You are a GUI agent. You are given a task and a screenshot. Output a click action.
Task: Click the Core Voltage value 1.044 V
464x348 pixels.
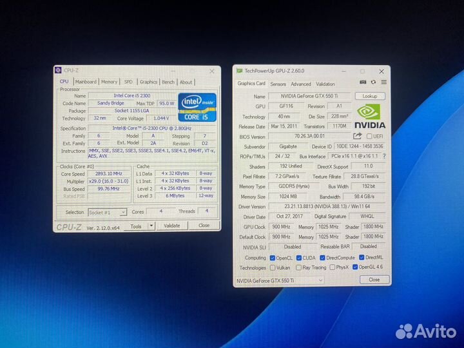(x=161, y=118)
